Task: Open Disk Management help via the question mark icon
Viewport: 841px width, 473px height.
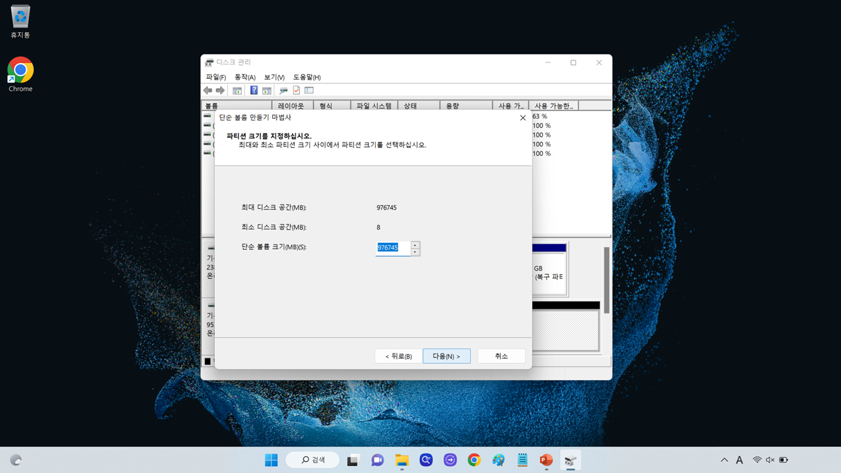Action: click(254, 90)
